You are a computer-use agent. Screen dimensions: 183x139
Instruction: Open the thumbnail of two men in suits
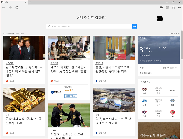click(24, 48)
